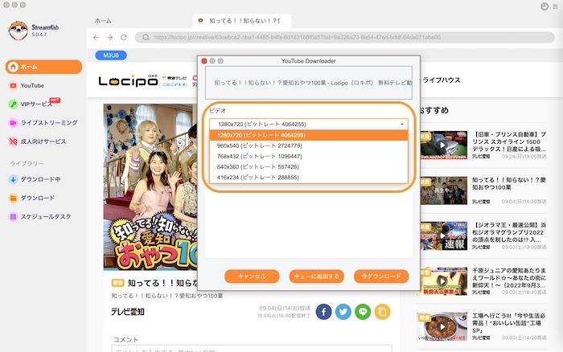Open the ダウンロード library entry

click(37, 198)
